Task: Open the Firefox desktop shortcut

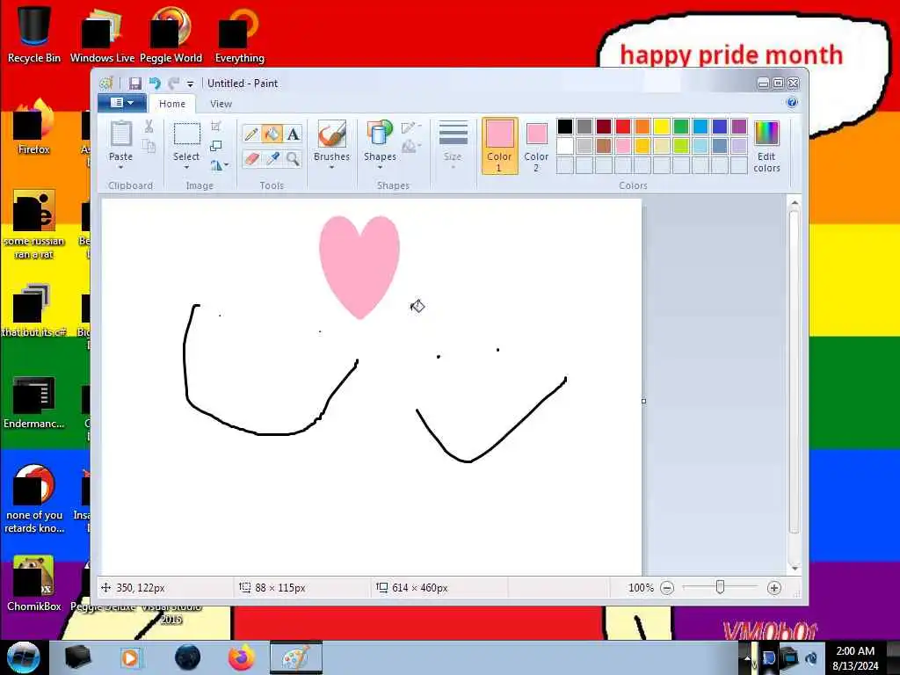Action: pyautogui.click(x=34, y=127)
